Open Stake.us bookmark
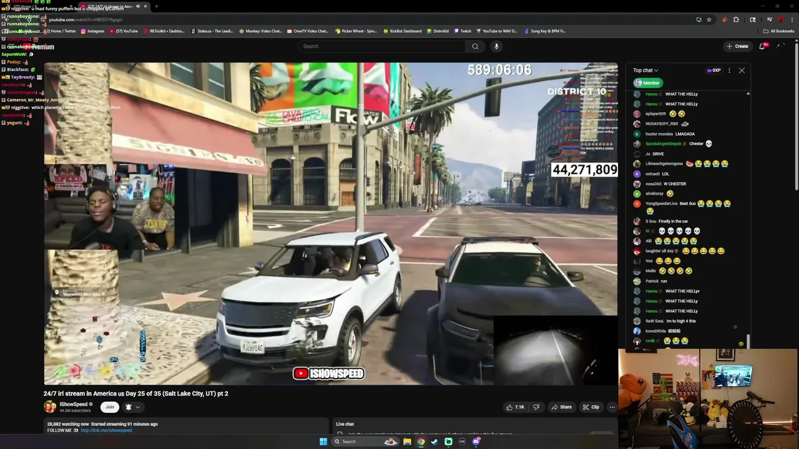799x449 pixels. pyautogui.click(x=212, y=31)
